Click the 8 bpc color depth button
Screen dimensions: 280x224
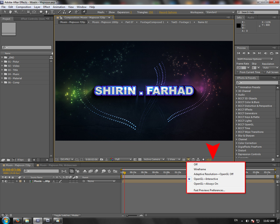(x=20, y=160)
